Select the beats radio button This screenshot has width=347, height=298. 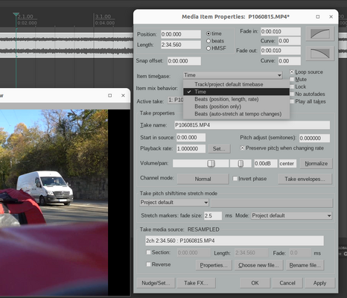[x=208, y=41]
